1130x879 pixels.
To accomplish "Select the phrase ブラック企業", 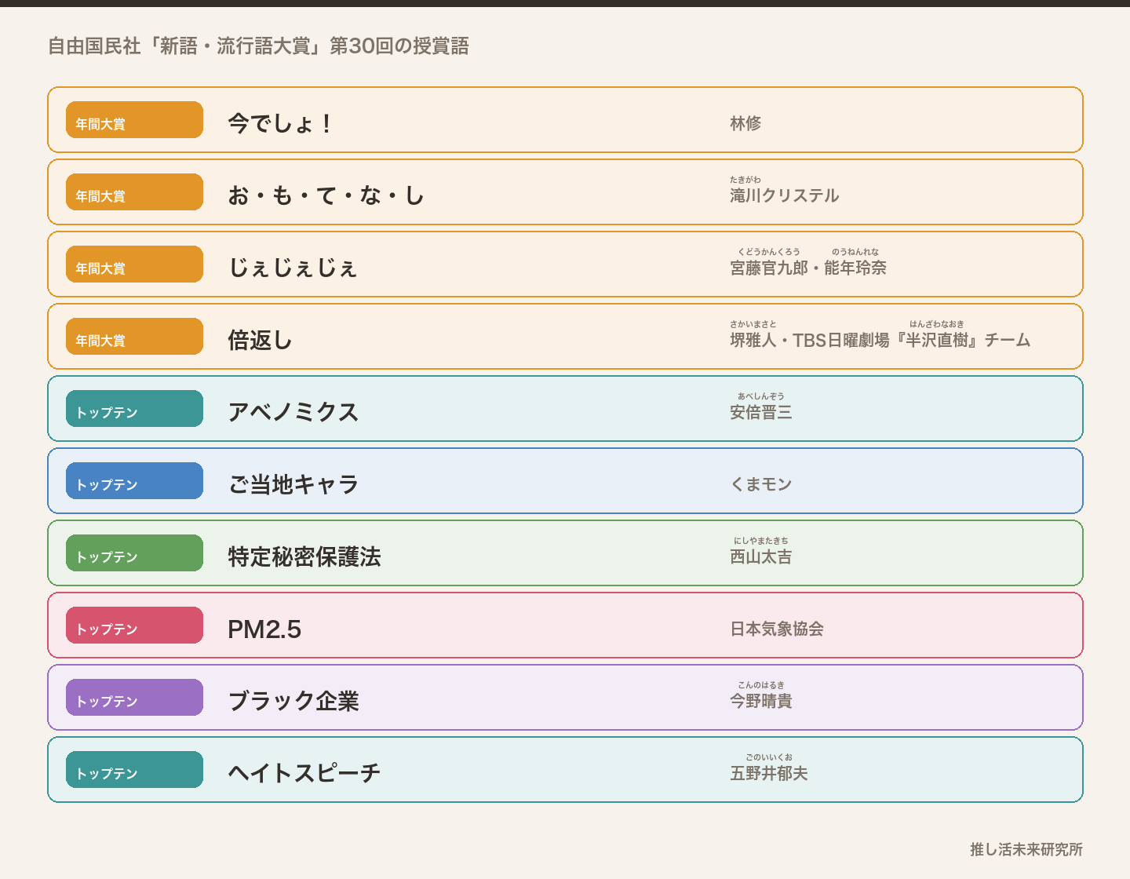I will pyautogui.click(x=293, y=701).
